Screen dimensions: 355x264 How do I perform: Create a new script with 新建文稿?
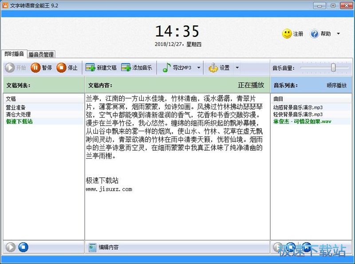pyautogui.click(x=101, y=68)
